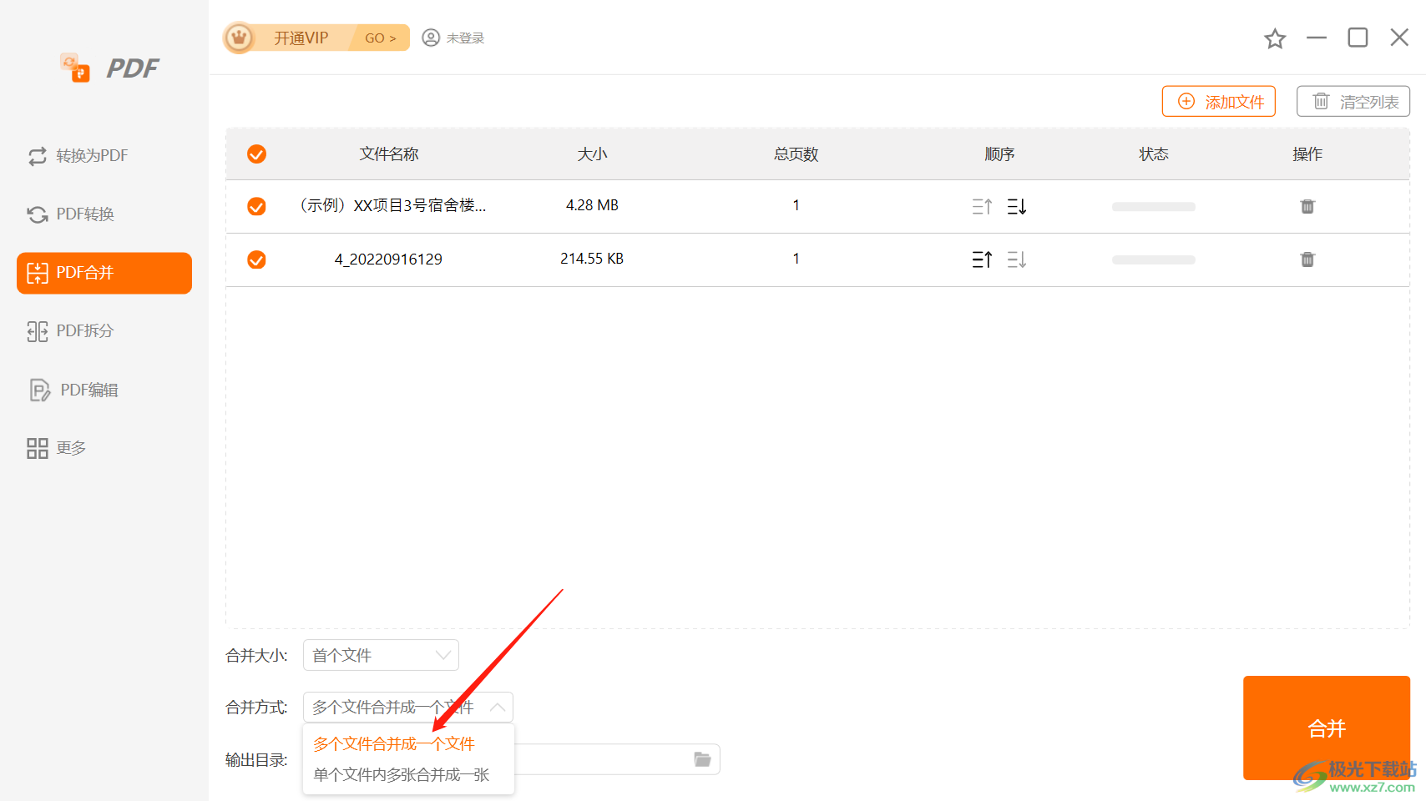This screenshot has height=801, width=1426.
Task: Open the 合并大小 dropdown
Action: pos(381,655)
